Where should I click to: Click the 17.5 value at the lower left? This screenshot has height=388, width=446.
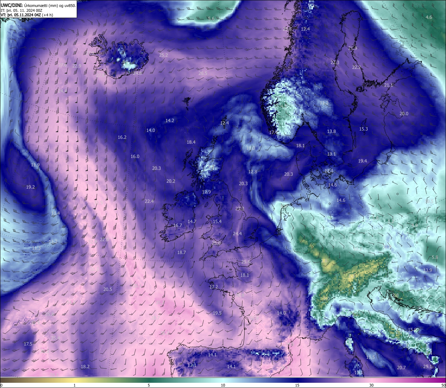click(28, 344)
